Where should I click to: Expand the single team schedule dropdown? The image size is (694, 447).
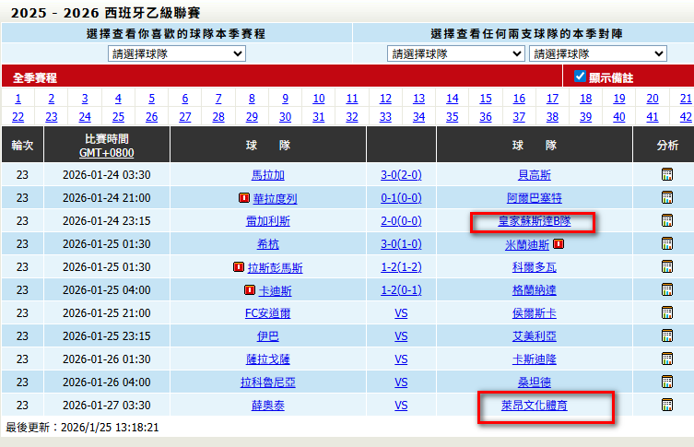[177, 53]
